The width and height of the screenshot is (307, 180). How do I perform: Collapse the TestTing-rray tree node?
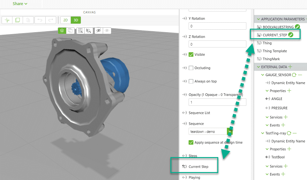pyautogui.click(x=263, y=133)
